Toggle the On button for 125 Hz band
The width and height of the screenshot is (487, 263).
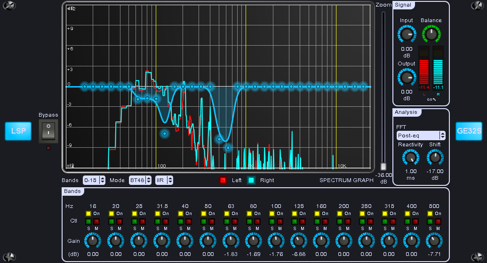click(x=295, y=214)
